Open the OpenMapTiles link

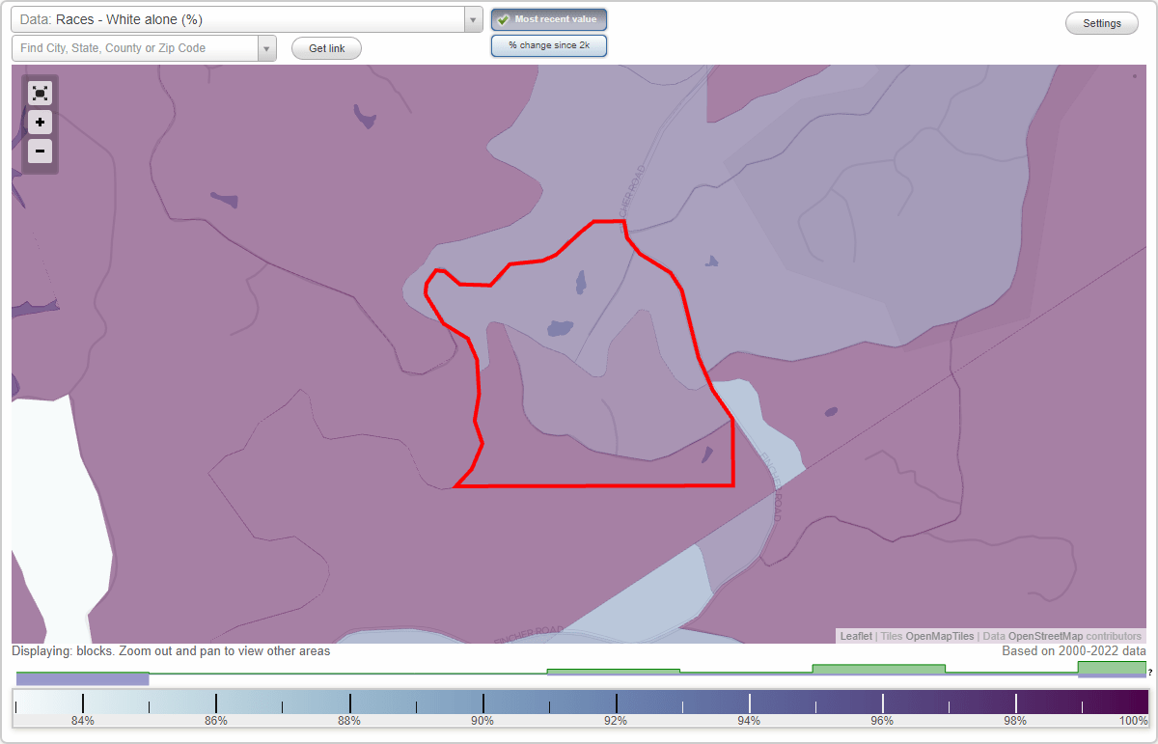[x=939, y=636]
